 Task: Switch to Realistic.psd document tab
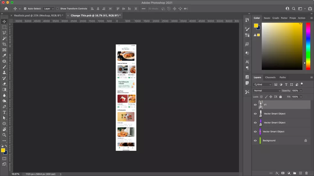[38, 15]
